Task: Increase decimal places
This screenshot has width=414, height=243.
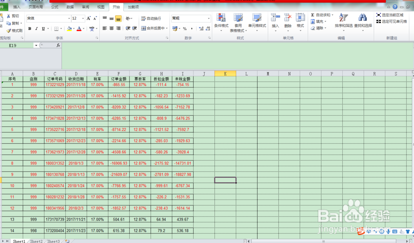Action: [201, 29]
